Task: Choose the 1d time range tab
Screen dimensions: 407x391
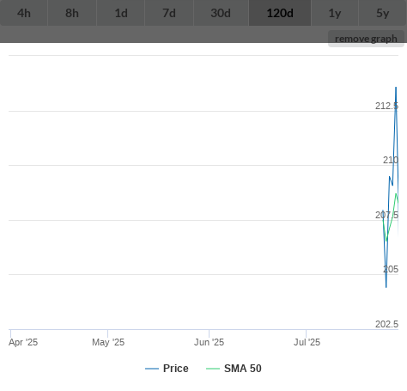Action: click(121, 13)
